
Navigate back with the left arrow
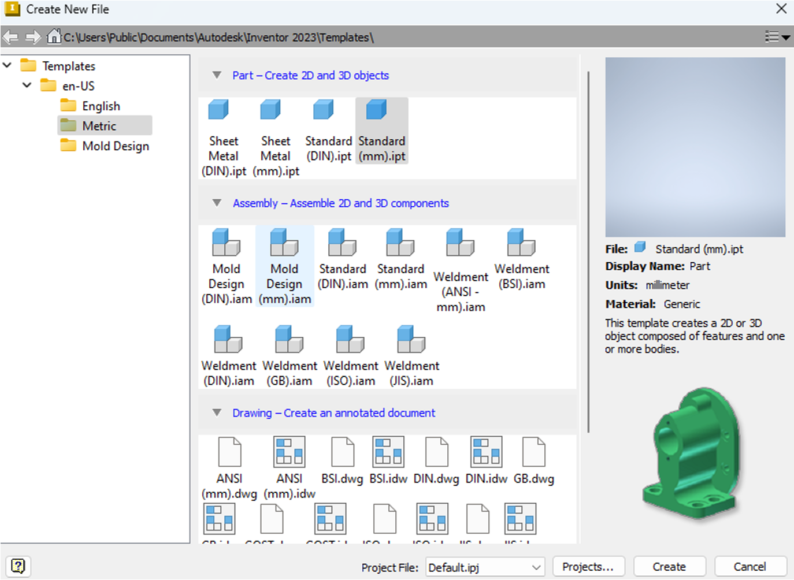(x=10, y=37)
